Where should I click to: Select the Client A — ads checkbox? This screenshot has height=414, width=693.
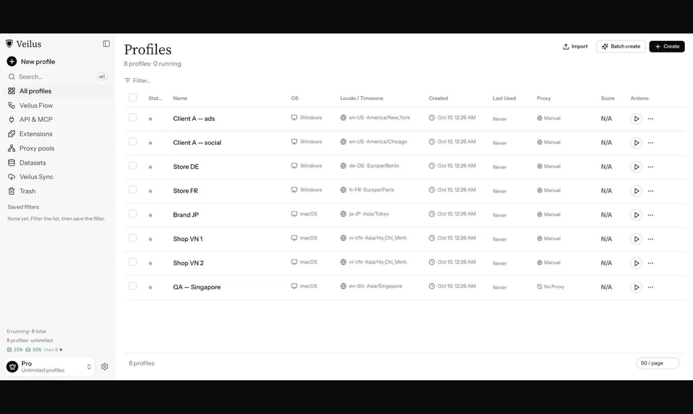click(x=133, y=118)
